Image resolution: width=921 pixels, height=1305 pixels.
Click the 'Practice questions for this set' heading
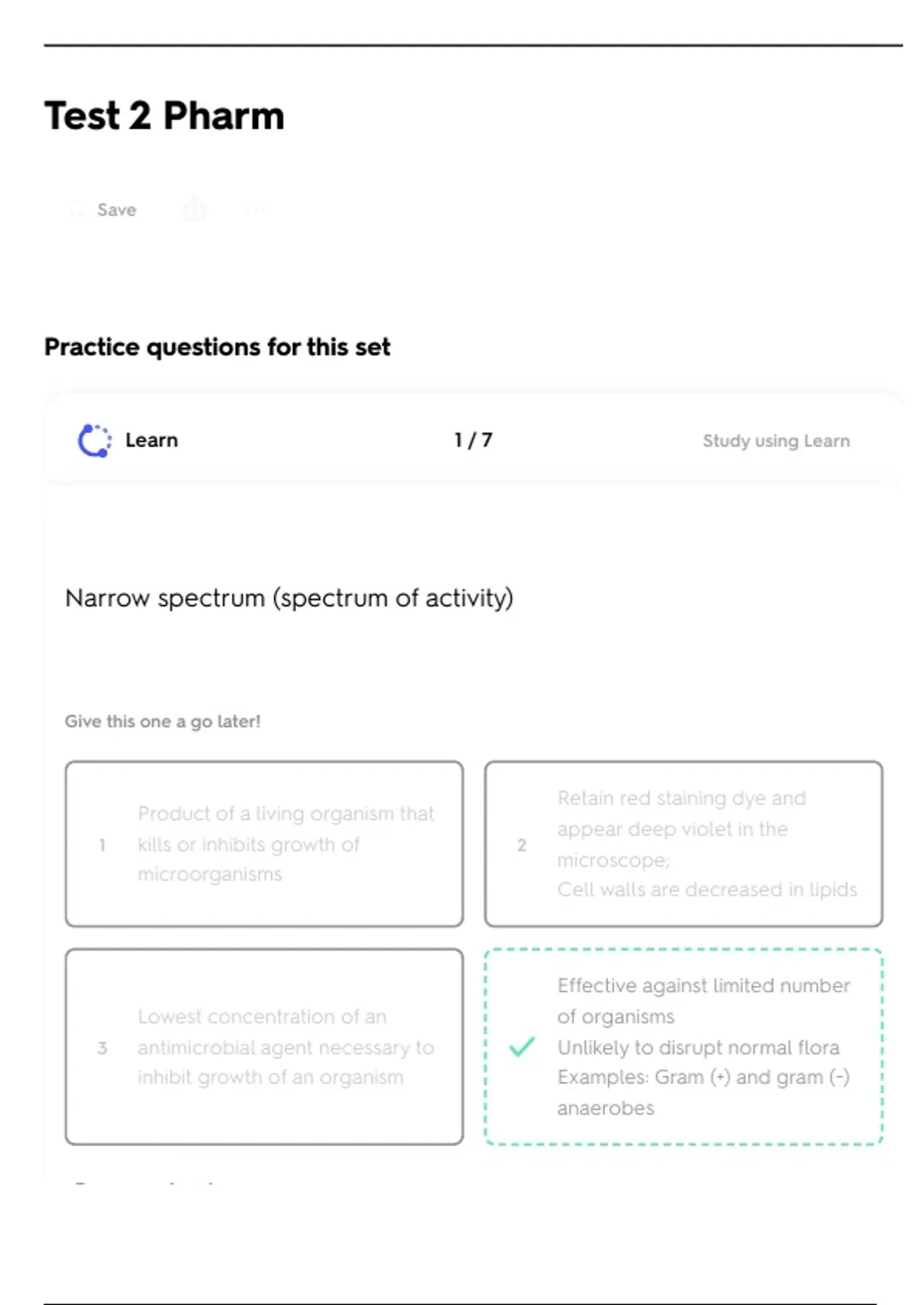click(217, 347)
